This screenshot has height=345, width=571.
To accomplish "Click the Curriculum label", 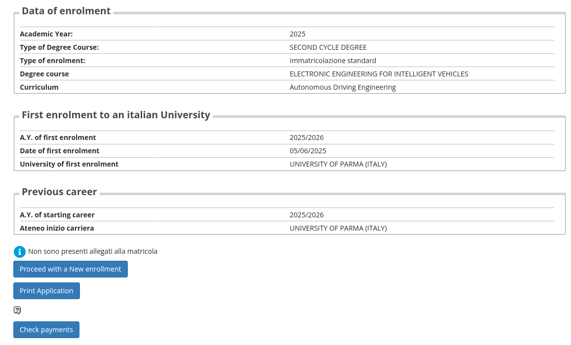I will pyautogui.click(x=39, y=87).
